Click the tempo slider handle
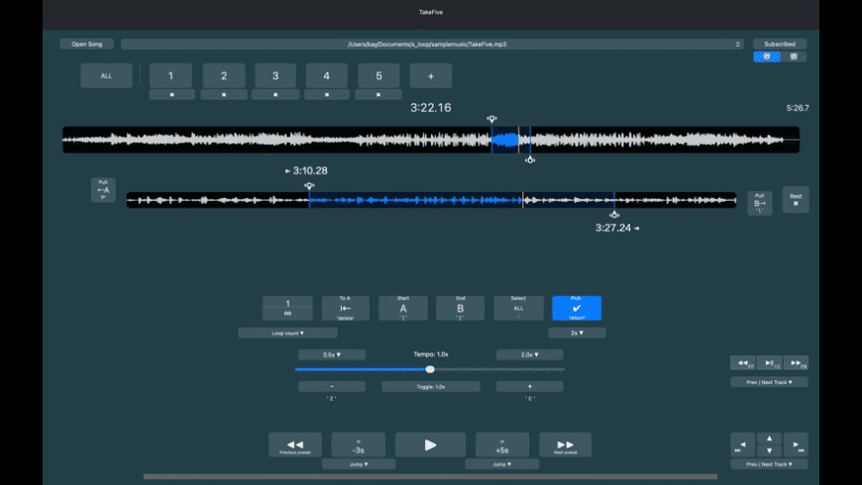 tap(430, 369)
